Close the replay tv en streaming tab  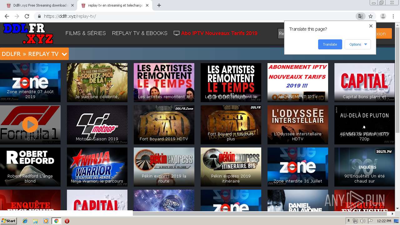point(147,5)
